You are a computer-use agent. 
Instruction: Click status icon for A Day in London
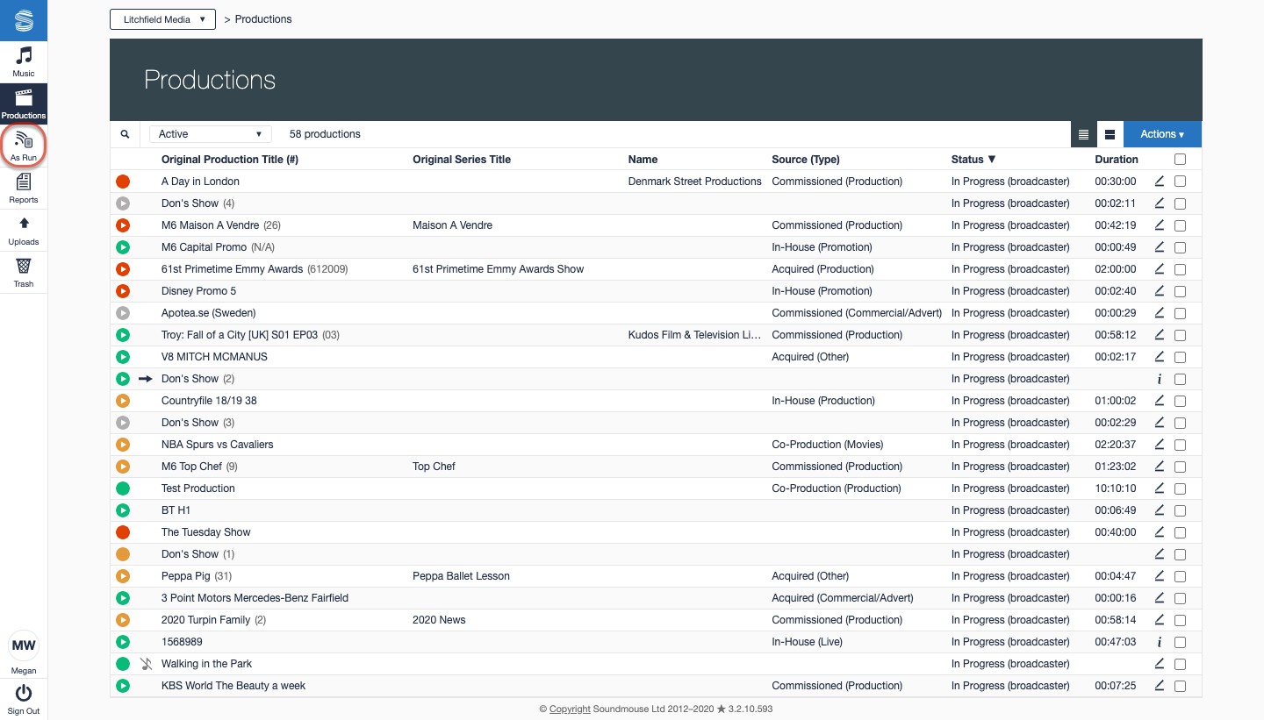coord(123,182)
